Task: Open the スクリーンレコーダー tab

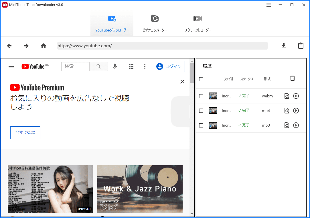Action: [x=198, y=24]
